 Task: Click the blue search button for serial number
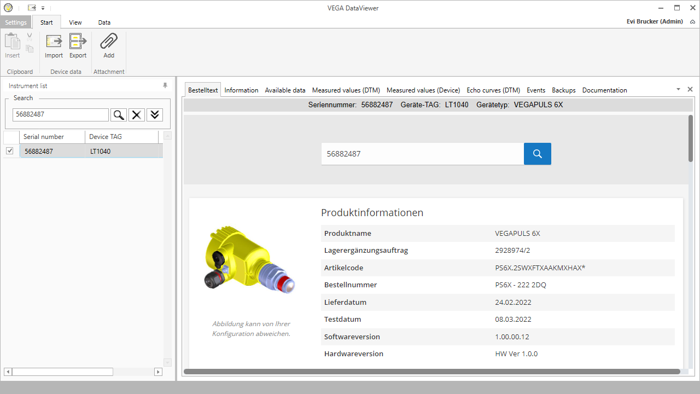537,154
